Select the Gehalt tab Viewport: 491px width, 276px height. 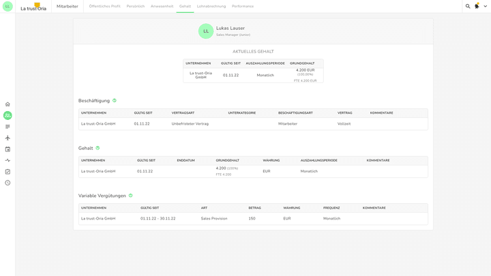point(185,6)
